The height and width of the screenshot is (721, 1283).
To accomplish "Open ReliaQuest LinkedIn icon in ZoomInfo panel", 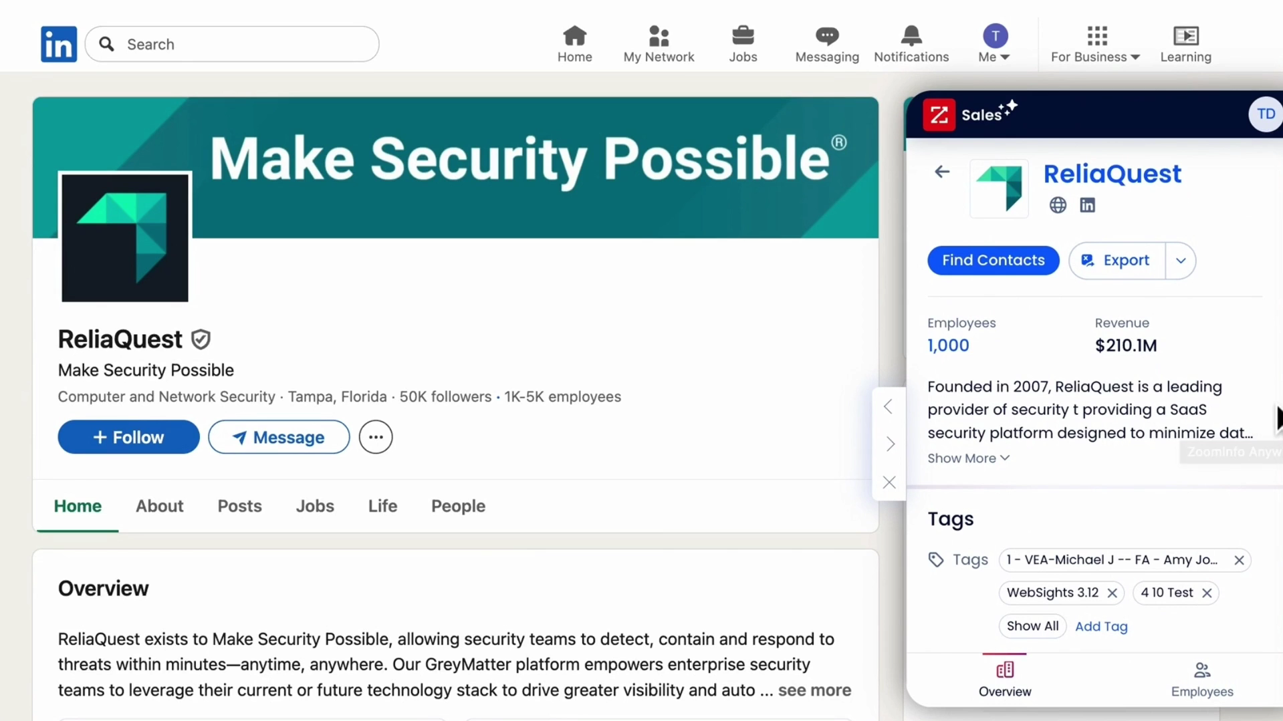I will pos(1088,205).
